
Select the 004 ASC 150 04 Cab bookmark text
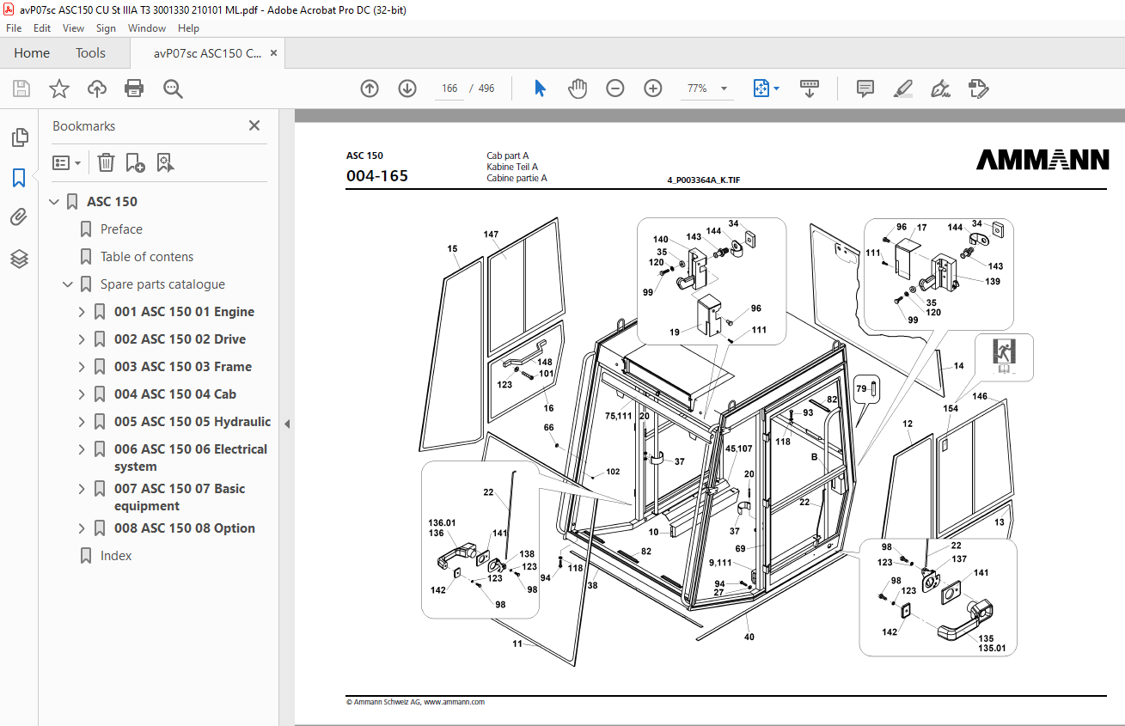coord(175,394)
